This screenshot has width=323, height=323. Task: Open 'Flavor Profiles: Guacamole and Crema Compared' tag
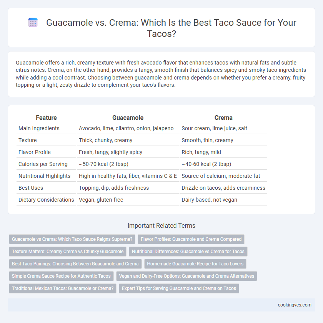coord(191,239)
